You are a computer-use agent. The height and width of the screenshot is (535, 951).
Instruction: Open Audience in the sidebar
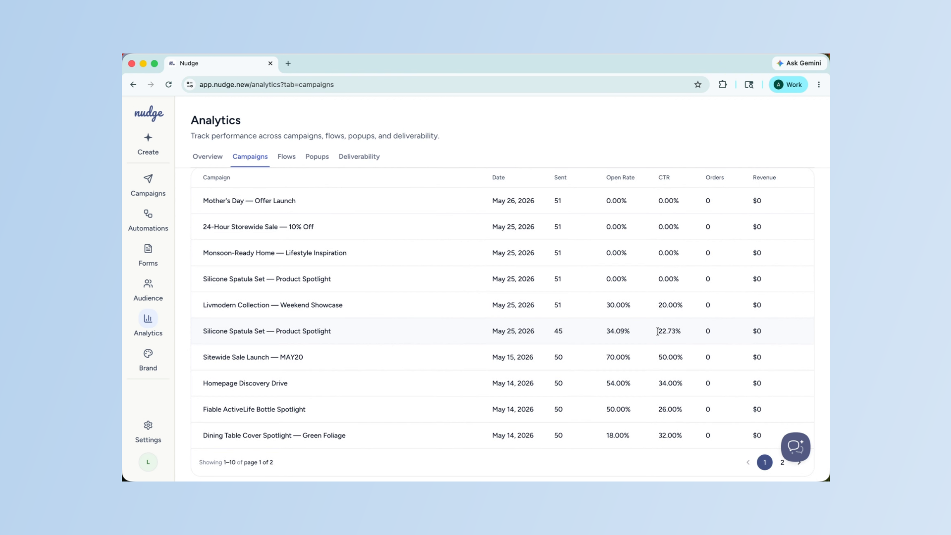click(x=148, y=290)
